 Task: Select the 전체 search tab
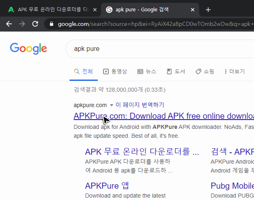(83, 72)
